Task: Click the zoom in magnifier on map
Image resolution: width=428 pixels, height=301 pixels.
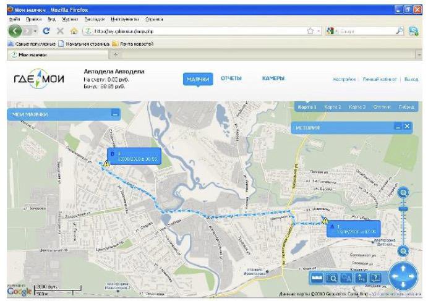Action: pos(404,193)
